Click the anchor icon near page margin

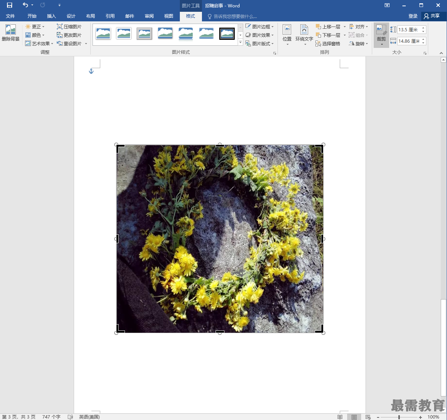point(91,71)
